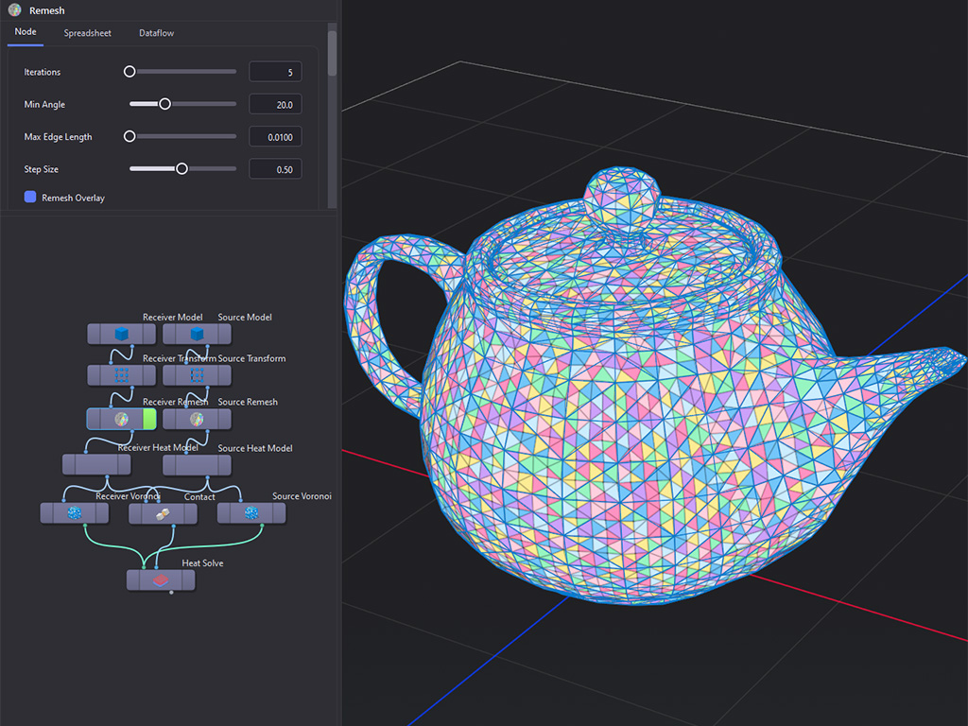Image resolution: width=968 pixels, height=726 pixels.
Task: Click the Source Heat Model label
Action: click(x=255, y=448)
